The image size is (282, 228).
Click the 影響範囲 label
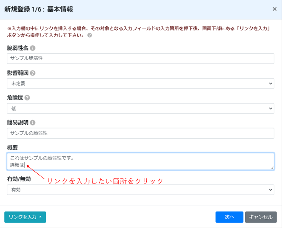(x=18, y=73)
